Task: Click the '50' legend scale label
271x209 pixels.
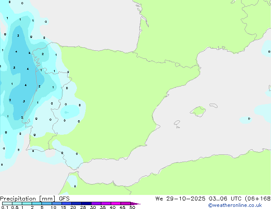Action: point(132,207)
